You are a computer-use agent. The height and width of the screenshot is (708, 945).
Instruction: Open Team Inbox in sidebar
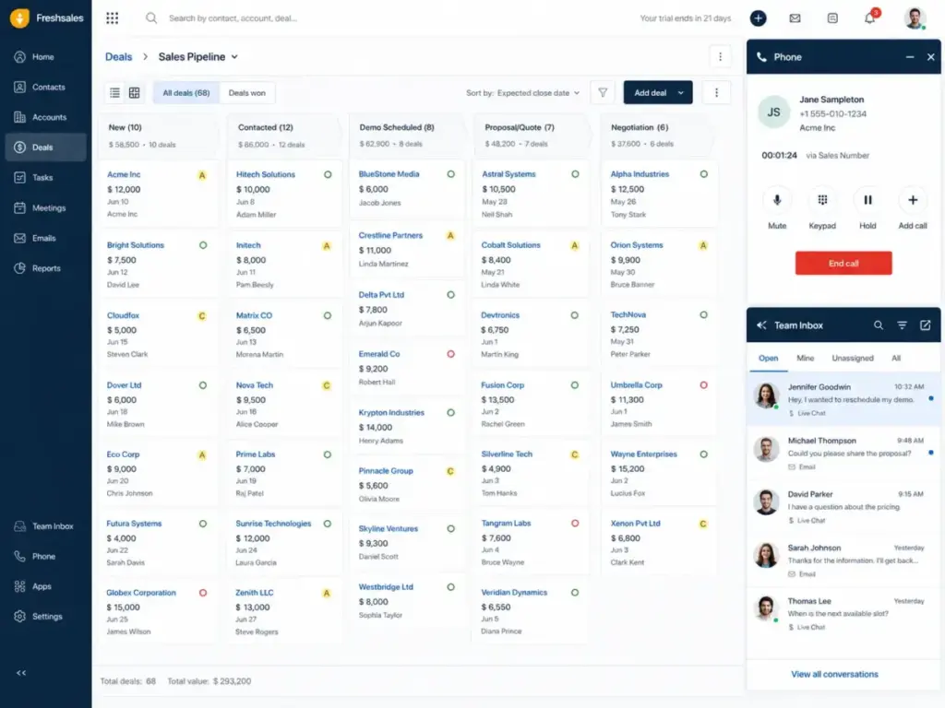click(45, 526)
